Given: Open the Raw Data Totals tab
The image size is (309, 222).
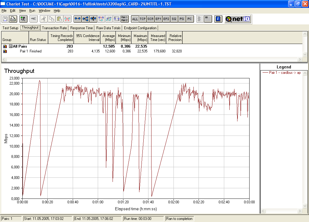Looking at the screenshot, I should coord(108,28).
